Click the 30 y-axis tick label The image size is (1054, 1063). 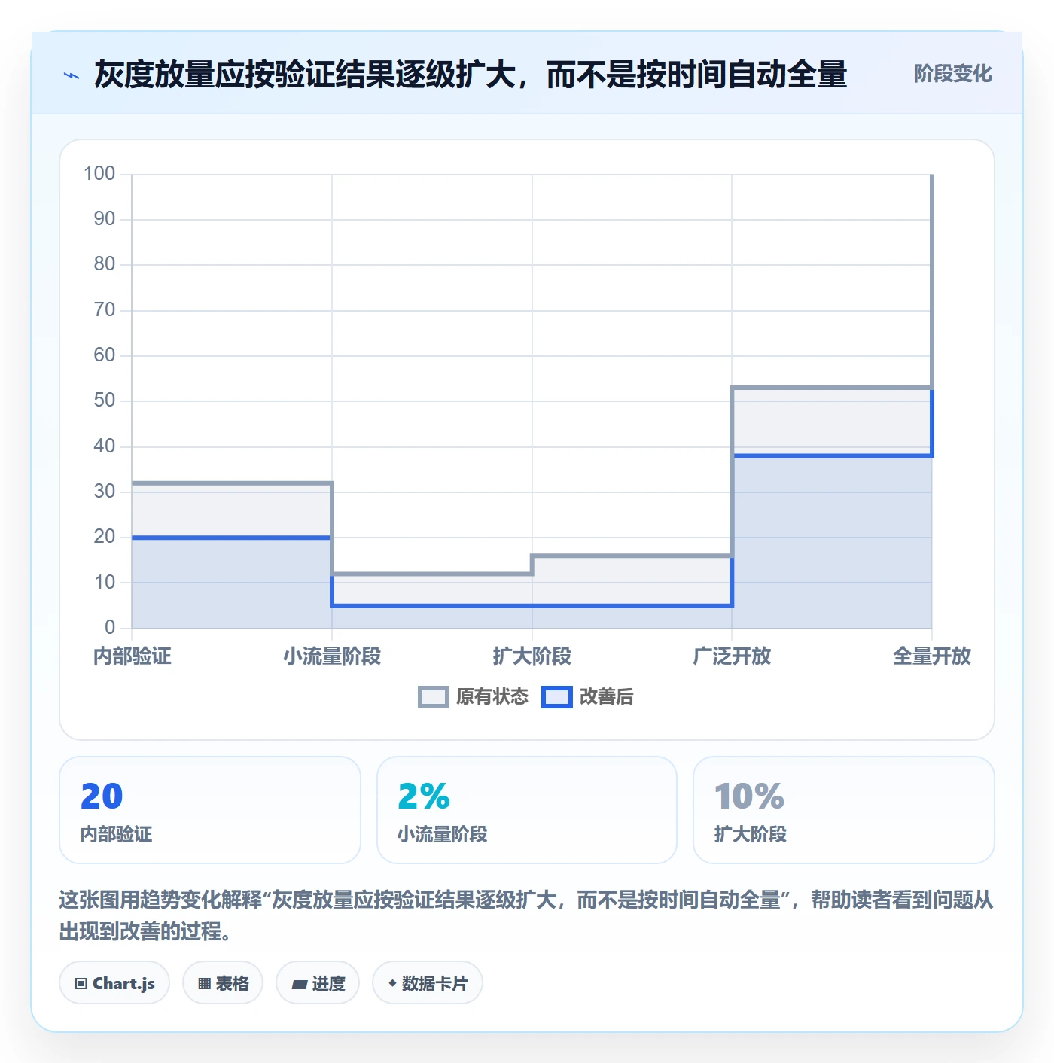[x=105, y=492]
